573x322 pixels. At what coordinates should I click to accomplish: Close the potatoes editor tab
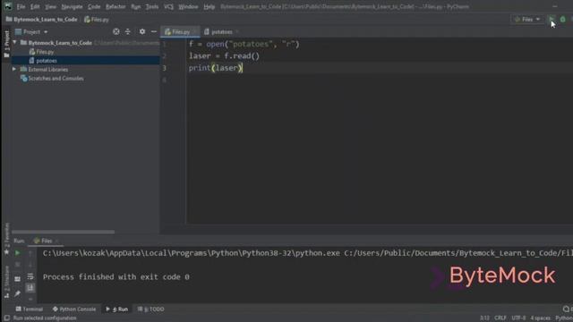(237, 32)
